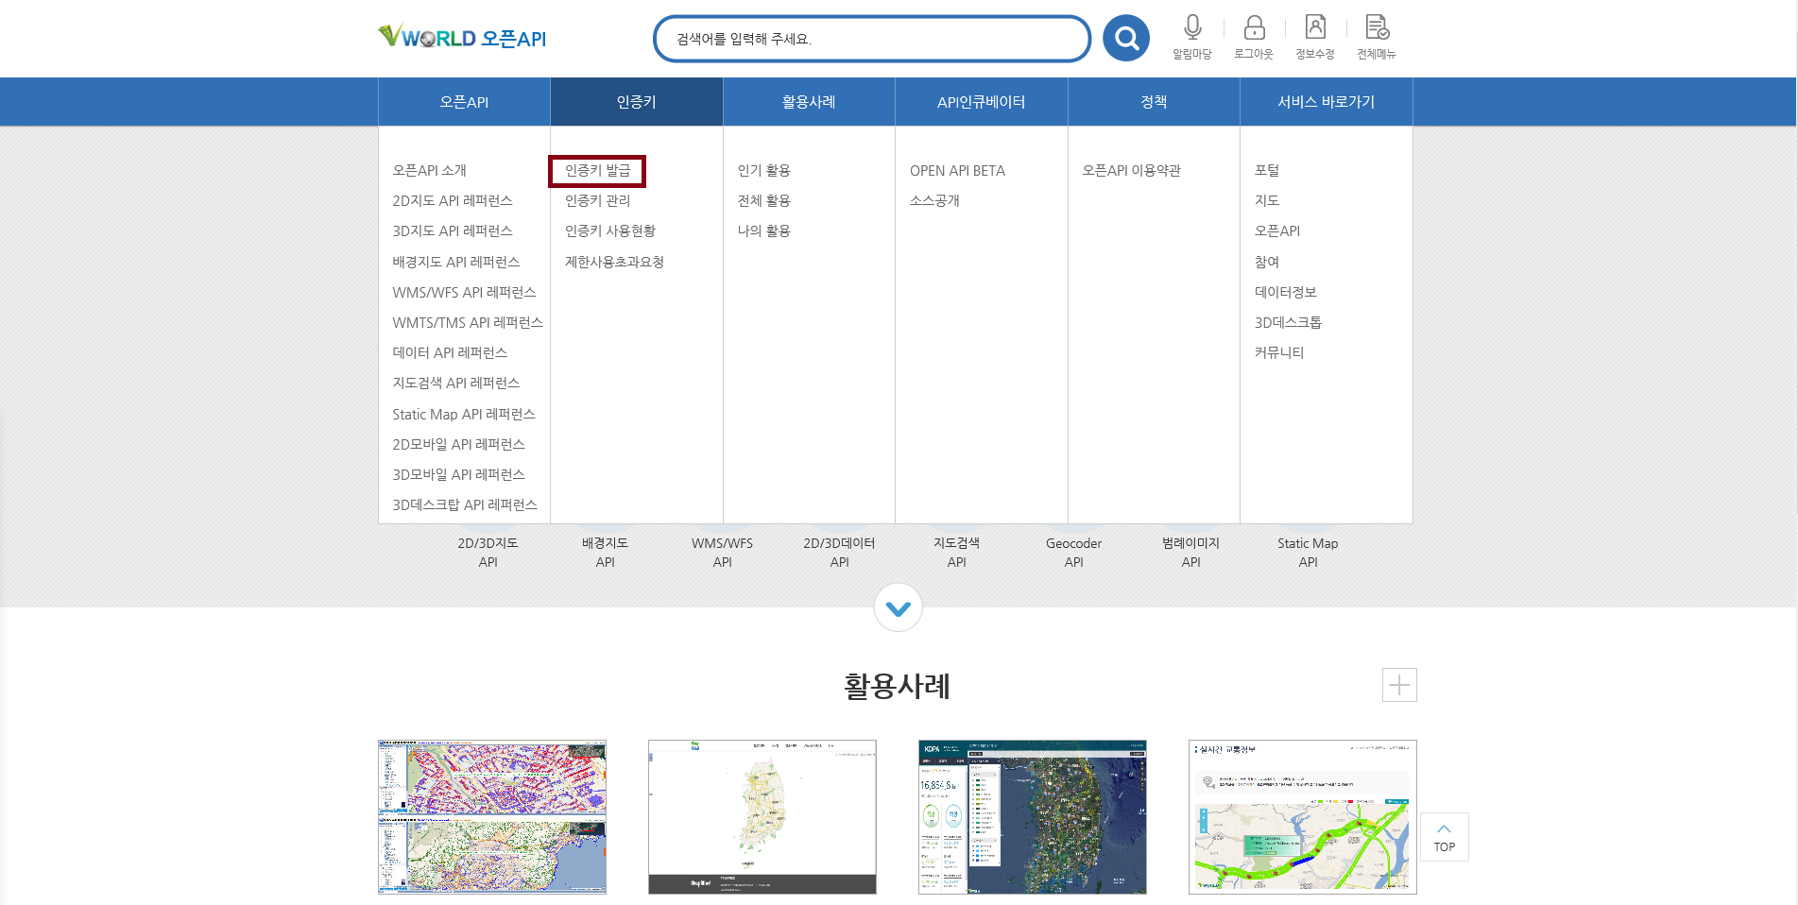
Task: Go to 3D데스크톱 shortcut
Action: (x=1288, y=323)
